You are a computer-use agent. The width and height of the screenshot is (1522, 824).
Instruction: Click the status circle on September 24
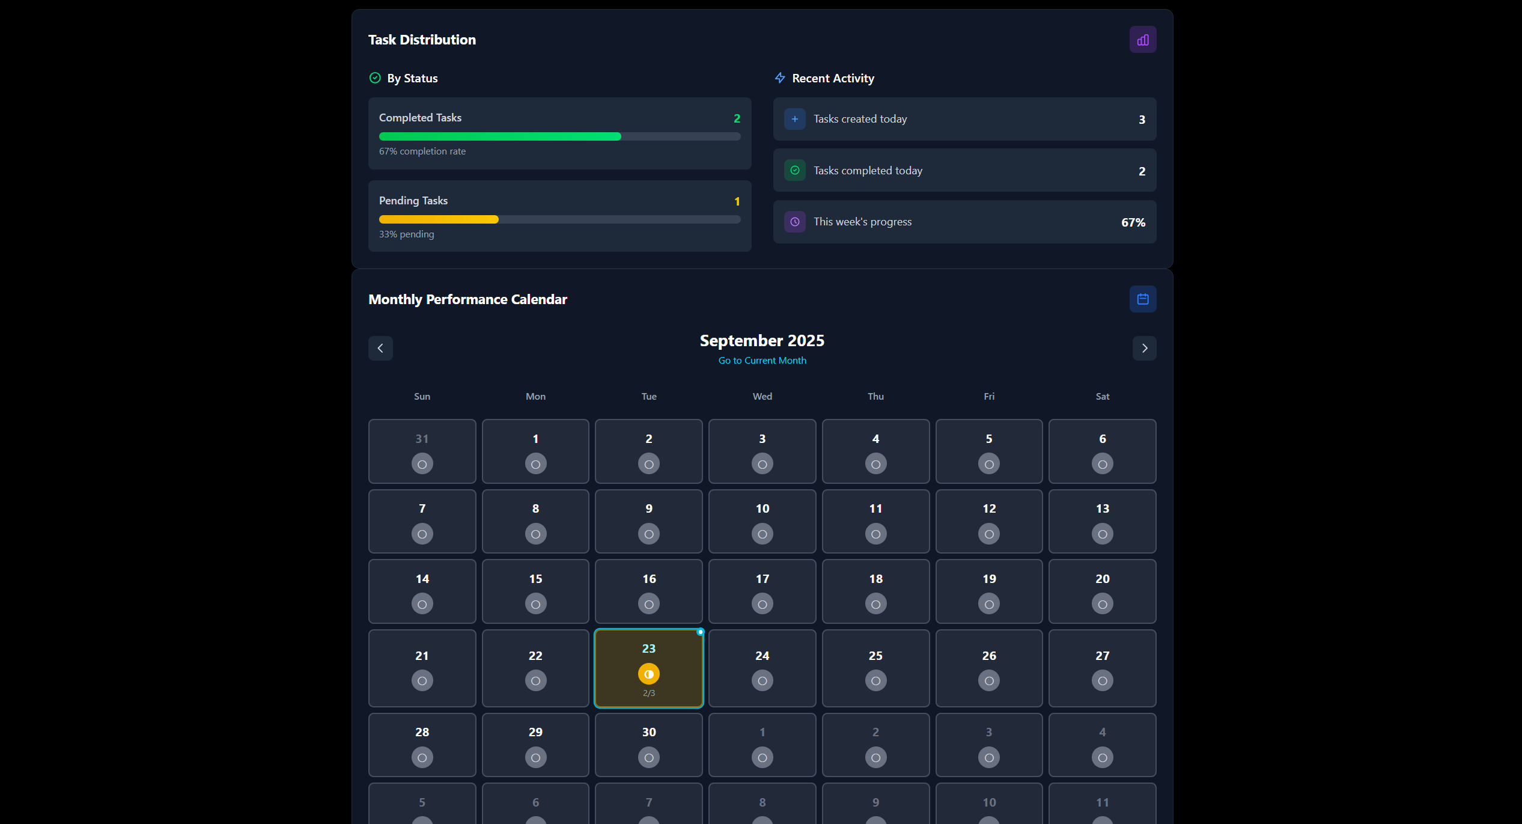[x=762, y=680]
